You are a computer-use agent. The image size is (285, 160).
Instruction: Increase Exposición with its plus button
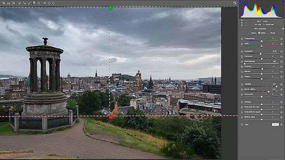282,51
